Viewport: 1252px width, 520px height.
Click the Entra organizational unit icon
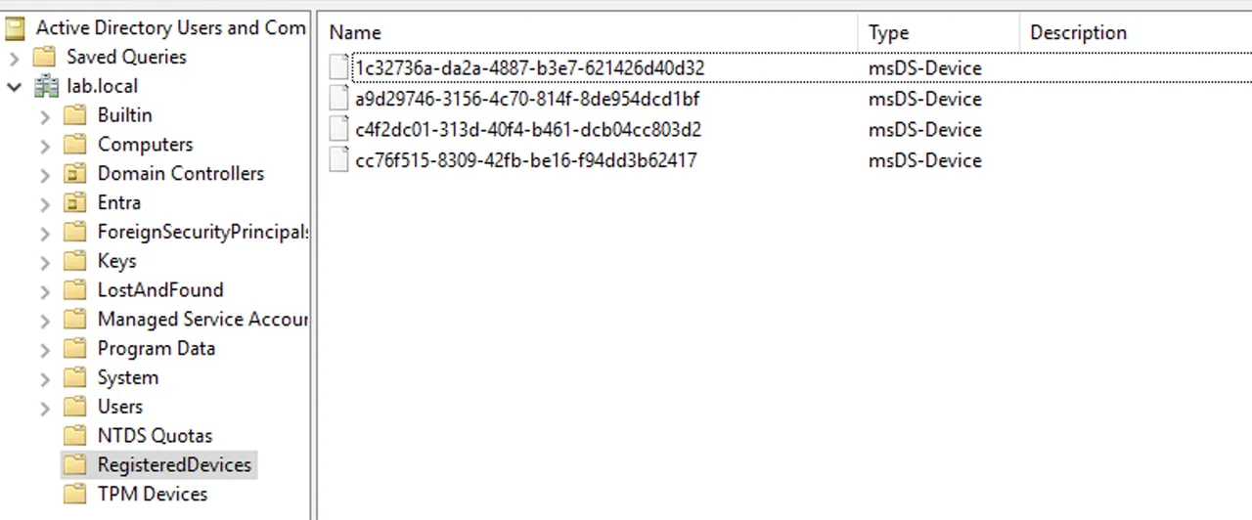[x=74, y=203]
